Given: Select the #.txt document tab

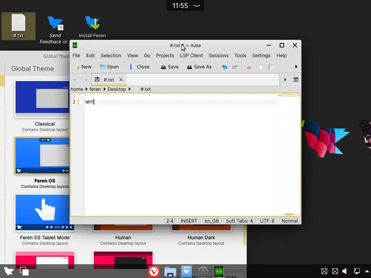Looking at the screenshot, I should click(109, 80).
